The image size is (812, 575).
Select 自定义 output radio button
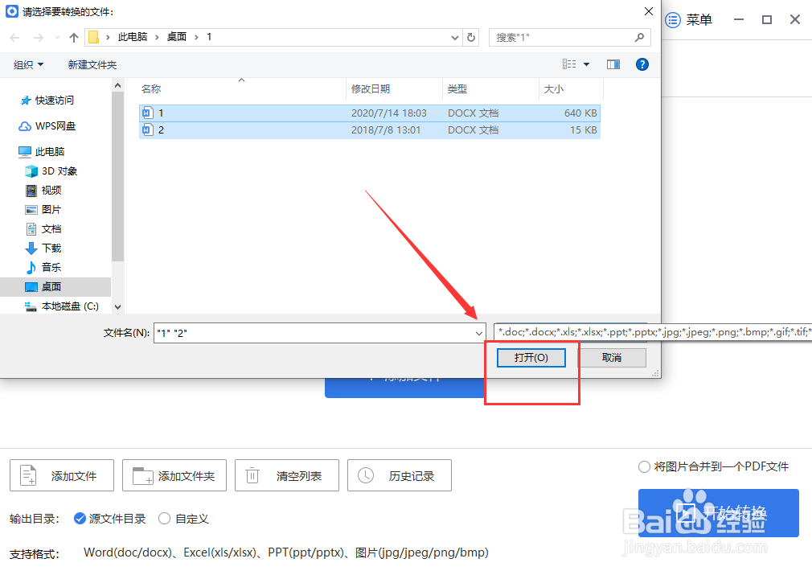coord(164,519)
